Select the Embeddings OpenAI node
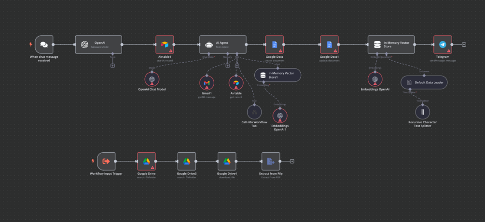Viewport: 485px width, 222px height. pos(375,79)
